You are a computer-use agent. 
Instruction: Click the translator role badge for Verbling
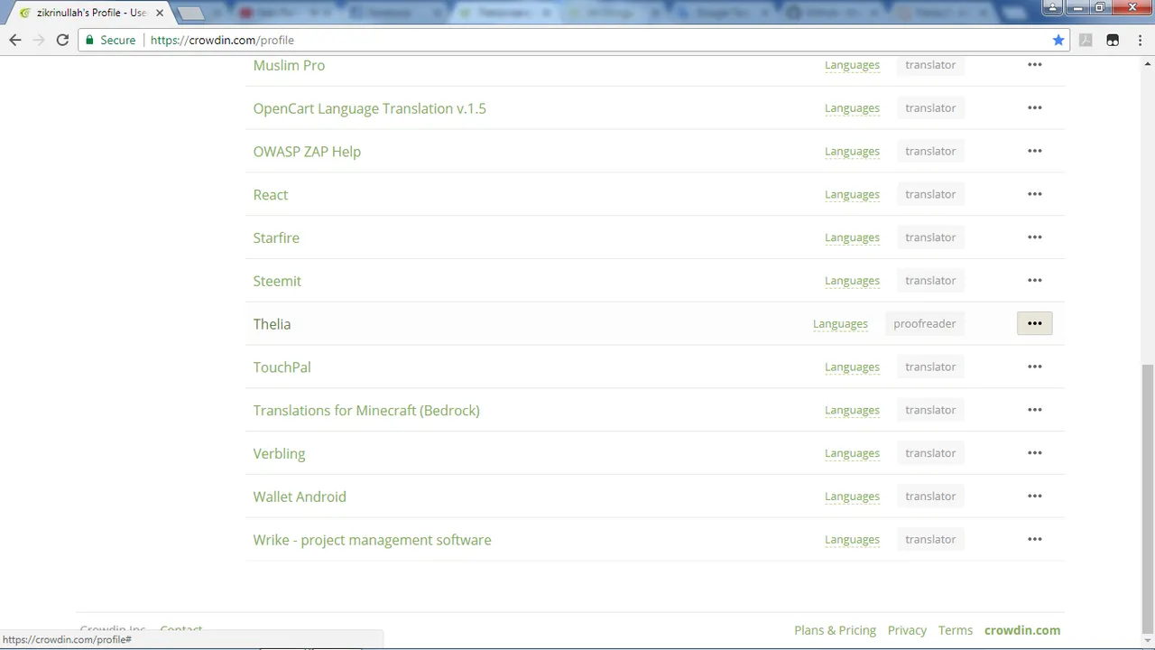[930, 453]
